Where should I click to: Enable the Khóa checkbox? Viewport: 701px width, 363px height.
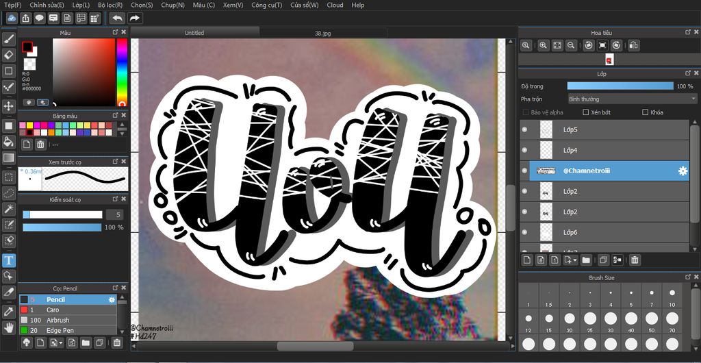pos(645,112)
